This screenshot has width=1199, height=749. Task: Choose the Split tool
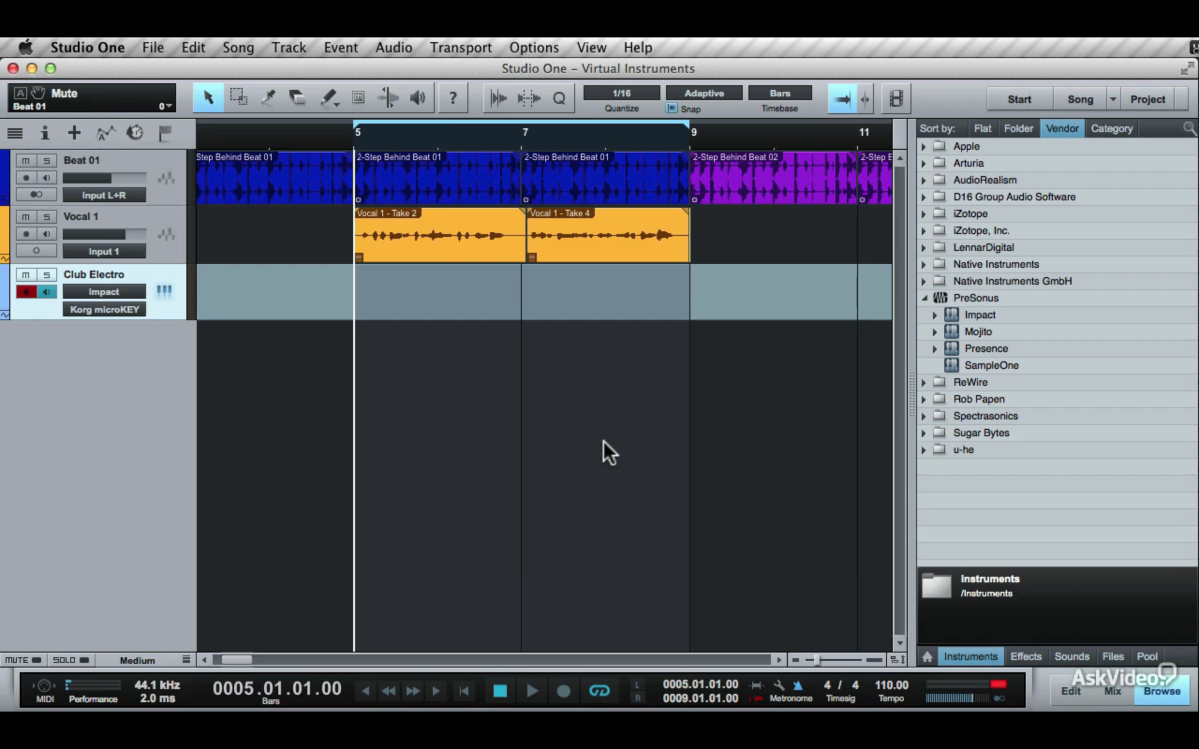pyautogui.click(x=268, y=97)
